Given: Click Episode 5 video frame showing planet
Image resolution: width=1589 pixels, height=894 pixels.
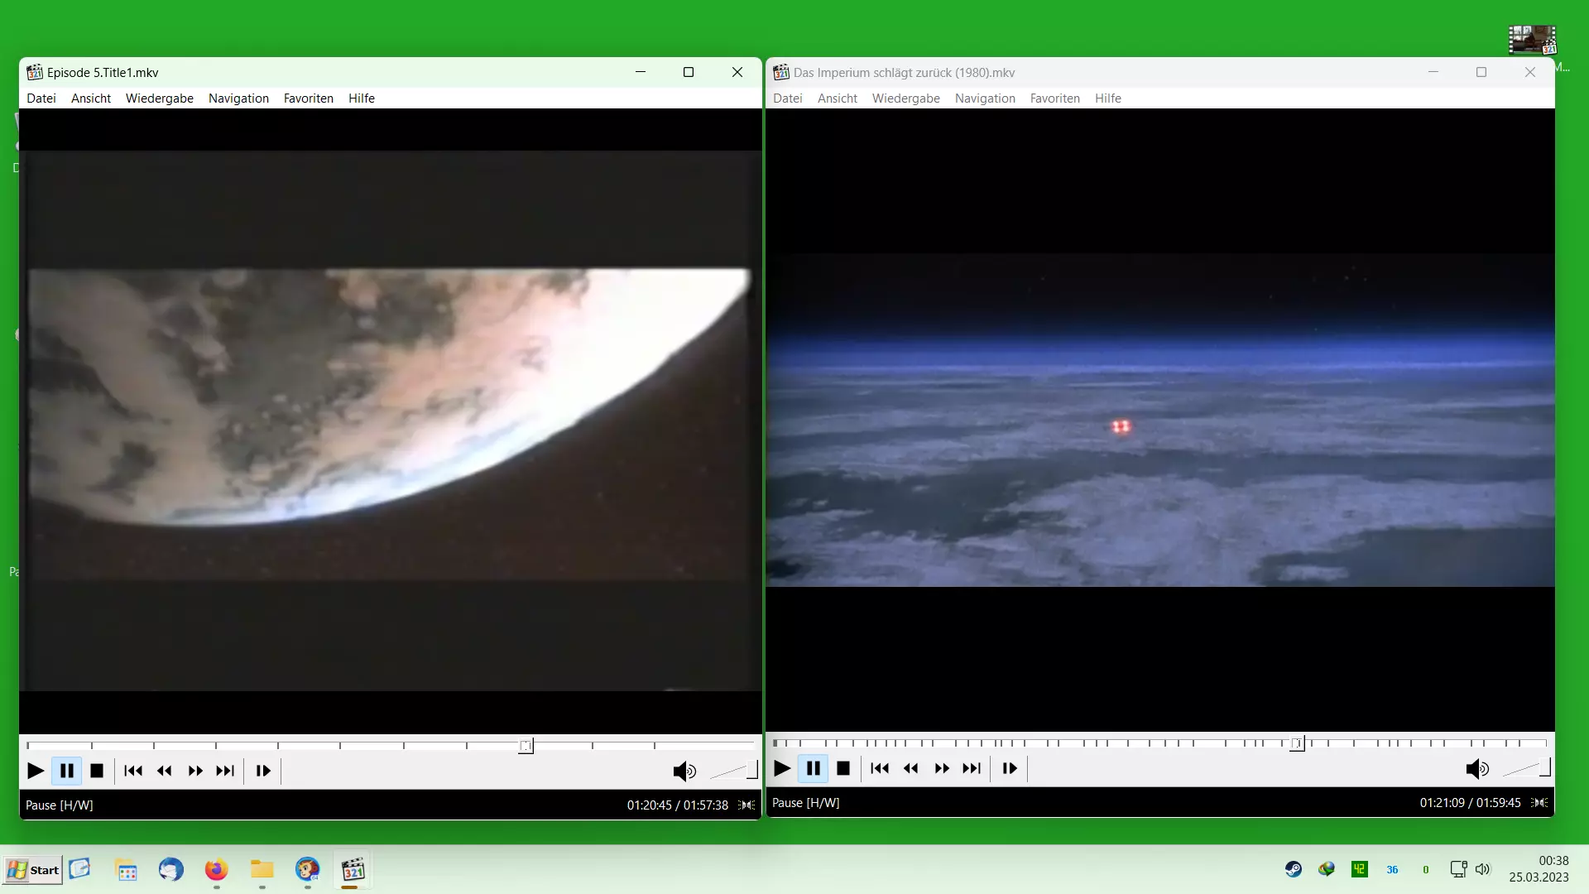Looking at the screenshot, I should [391, 421].
